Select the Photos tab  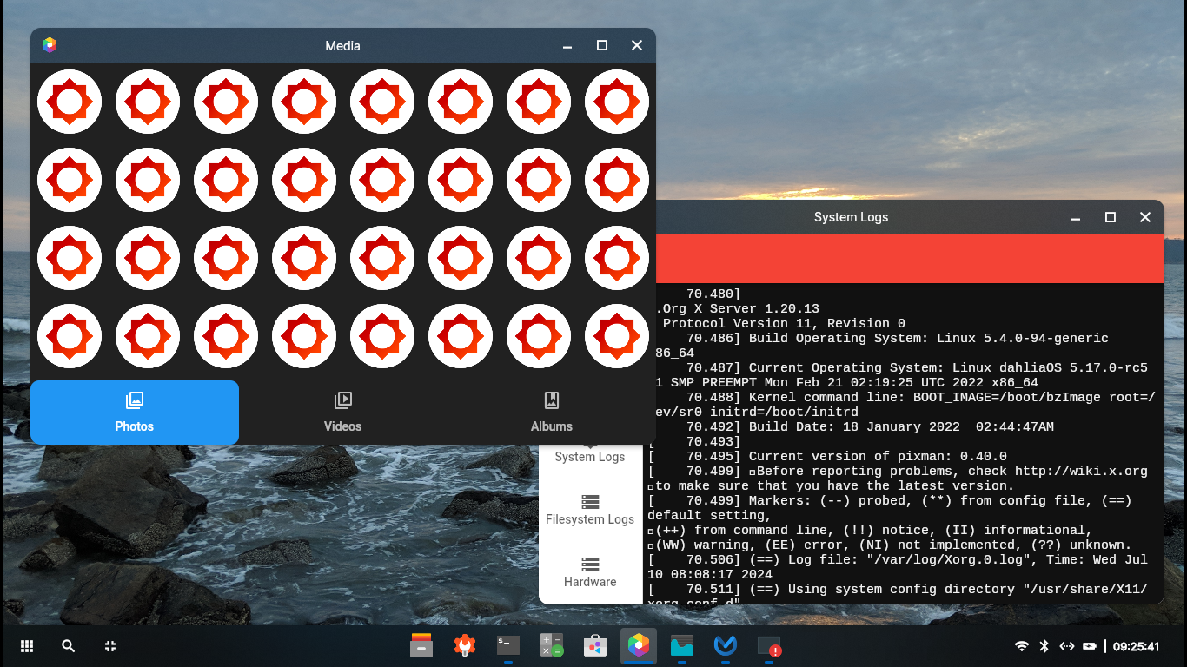pos(135,412)
